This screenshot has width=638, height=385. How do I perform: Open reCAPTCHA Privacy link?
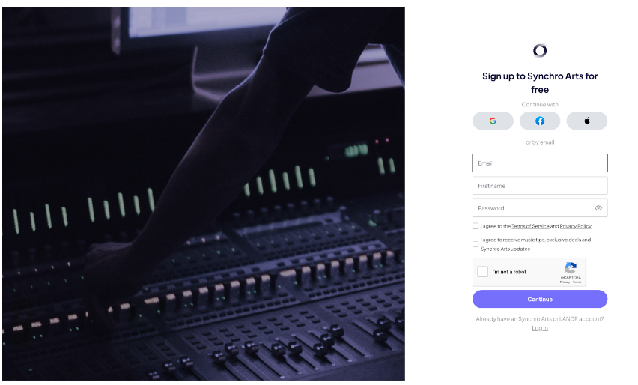pyautogui.click(x=565, y=282)
